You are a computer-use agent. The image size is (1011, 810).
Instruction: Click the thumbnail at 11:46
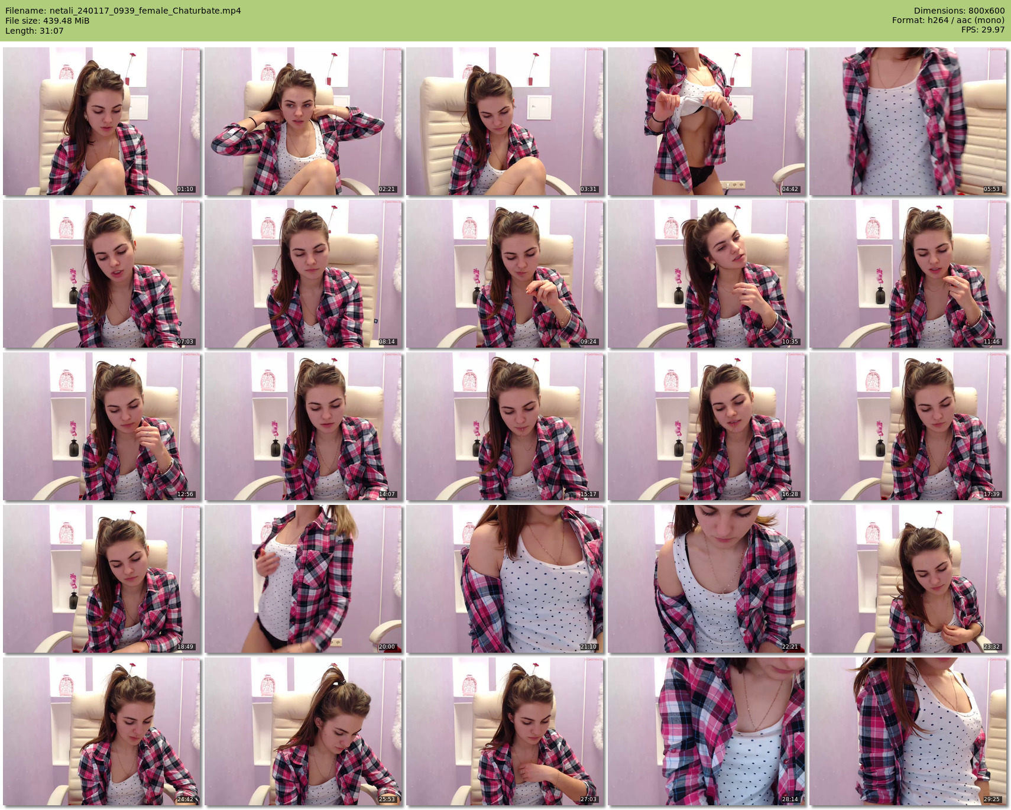(x=908, y=274)
